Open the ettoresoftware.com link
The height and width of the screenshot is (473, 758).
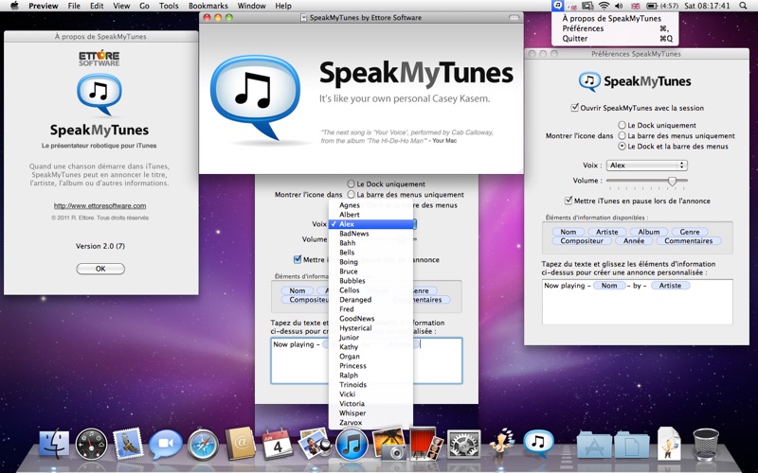pos(100,205)
